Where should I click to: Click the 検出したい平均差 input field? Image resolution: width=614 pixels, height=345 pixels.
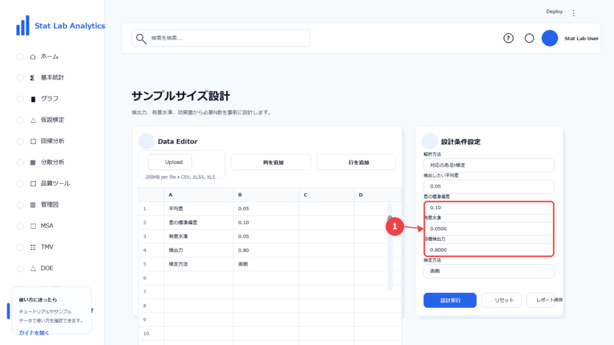point(489,186)
